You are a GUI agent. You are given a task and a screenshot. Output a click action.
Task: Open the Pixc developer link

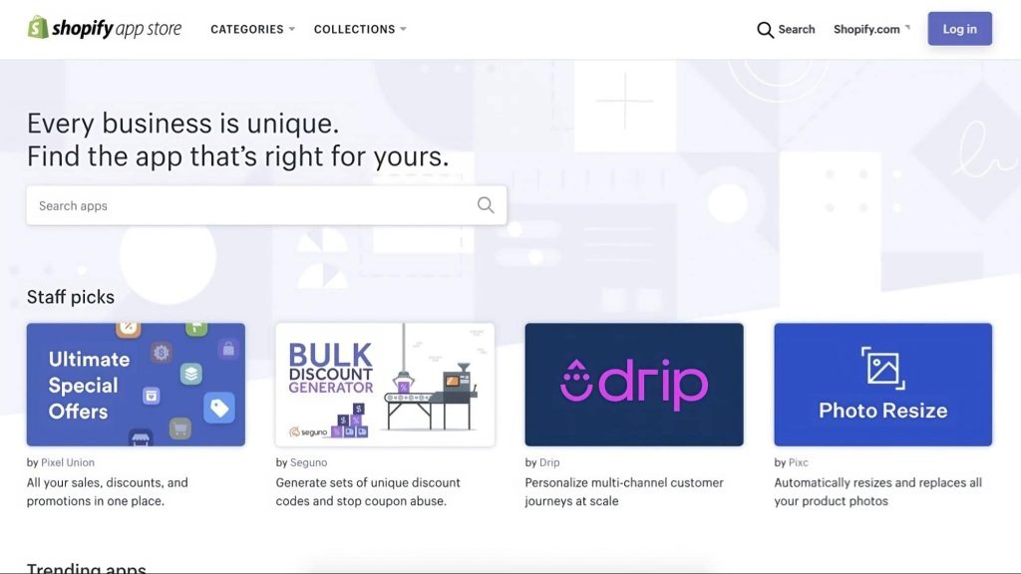pos(799,462)
